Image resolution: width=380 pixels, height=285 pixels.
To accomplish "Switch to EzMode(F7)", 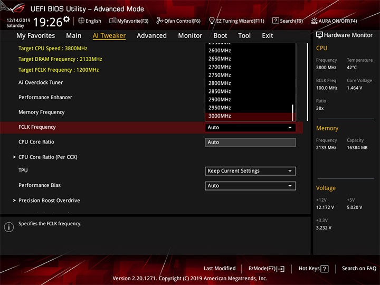I will [266, 269].
